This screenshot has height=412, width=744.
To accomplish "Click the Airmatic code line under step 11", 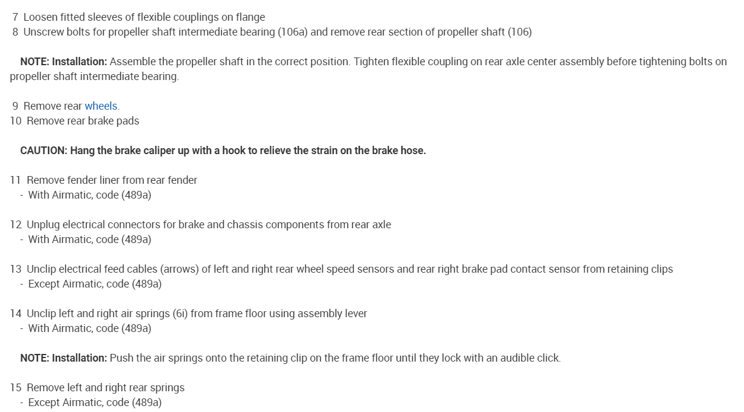I will [x=90, y=195].
